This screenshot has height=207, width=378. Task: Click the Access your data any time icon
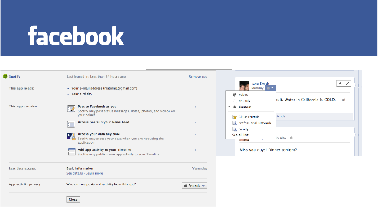(71, 136)
